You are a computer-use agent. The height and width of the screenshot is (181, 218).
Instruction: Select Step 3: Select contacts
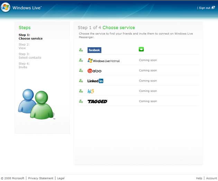tap(30, 56)
